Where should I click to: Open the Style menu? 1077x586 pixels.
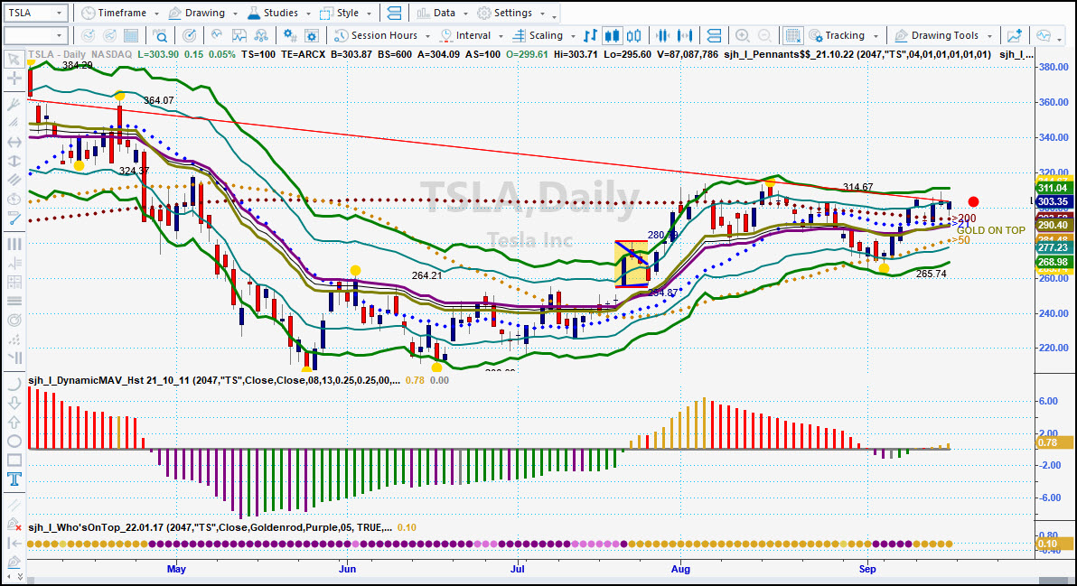[x=345, y=13]
